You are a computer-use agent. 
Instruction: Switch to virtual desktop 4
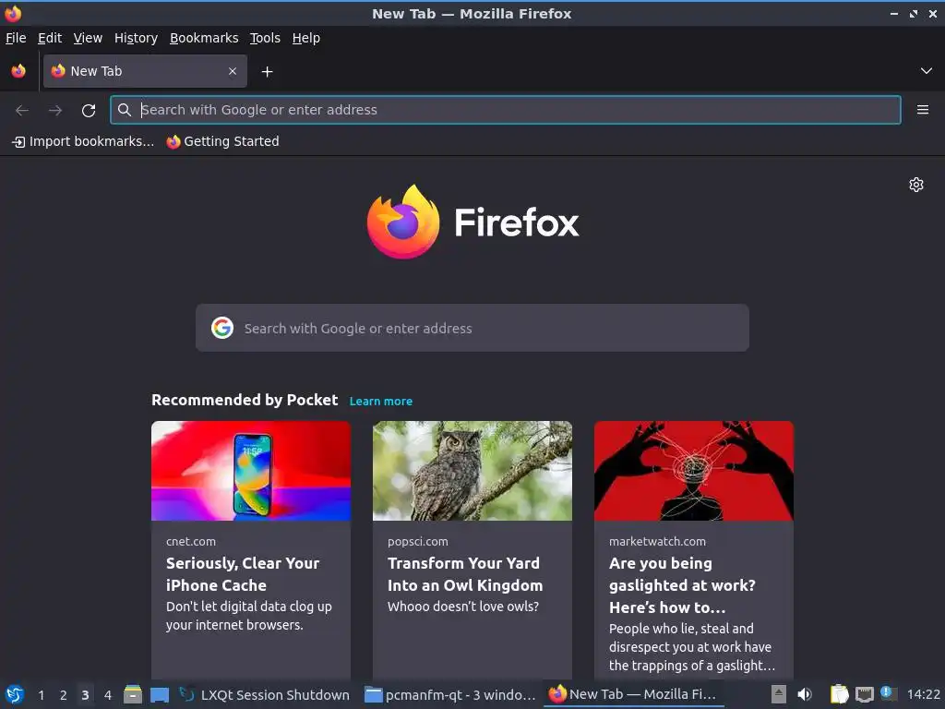[x=108, y=695]
